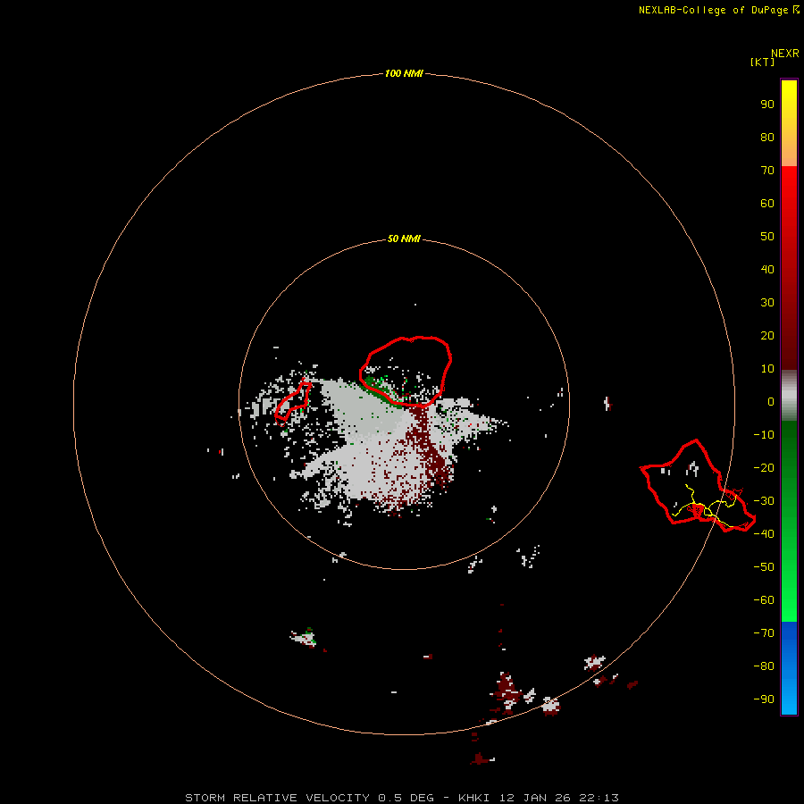The image size is (804, 804).
Task: Click the -60 value on velocity scale
Action: point(764,600)
